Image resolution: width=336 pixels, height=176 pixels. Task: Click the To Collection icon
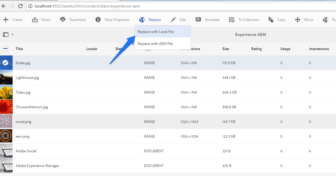232,19
